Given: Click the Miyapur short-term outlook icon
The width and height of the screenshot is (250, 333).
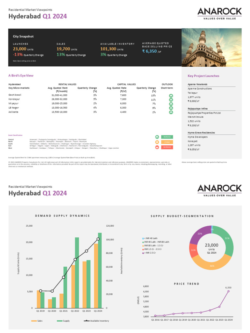Looking at the screenshot, I should (171, 104).
